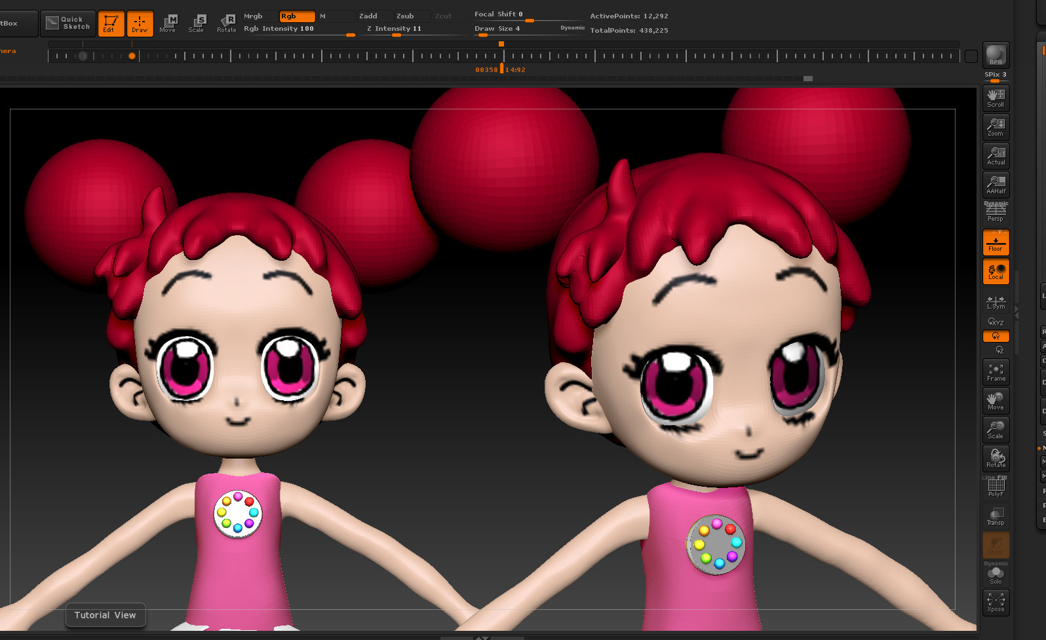The image size is (1046, 640).
Task: Select the Rotate transform tool in top bar
Action: [226, 24]
